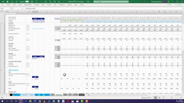Click the zoom percentage in status bar
Image resolution: width=184 pixels, height=103 pixels.
181,98
